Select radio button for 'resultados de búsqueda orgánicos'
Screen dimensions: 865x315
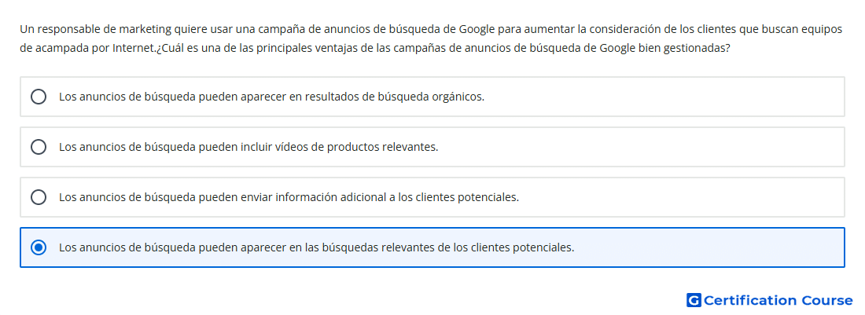point(39,97)
